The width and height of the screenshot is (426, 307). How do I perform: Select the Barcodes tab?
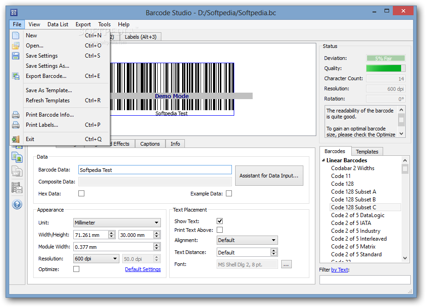(335, 151)
